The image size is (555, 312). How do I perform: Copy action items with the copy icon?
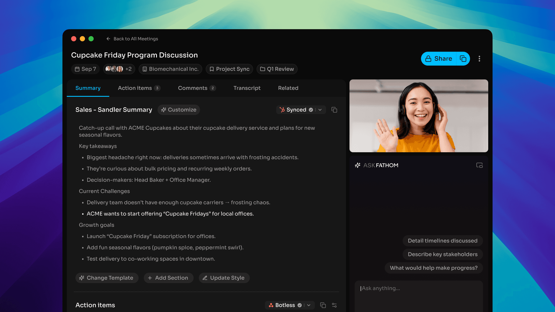pos(323,305)
